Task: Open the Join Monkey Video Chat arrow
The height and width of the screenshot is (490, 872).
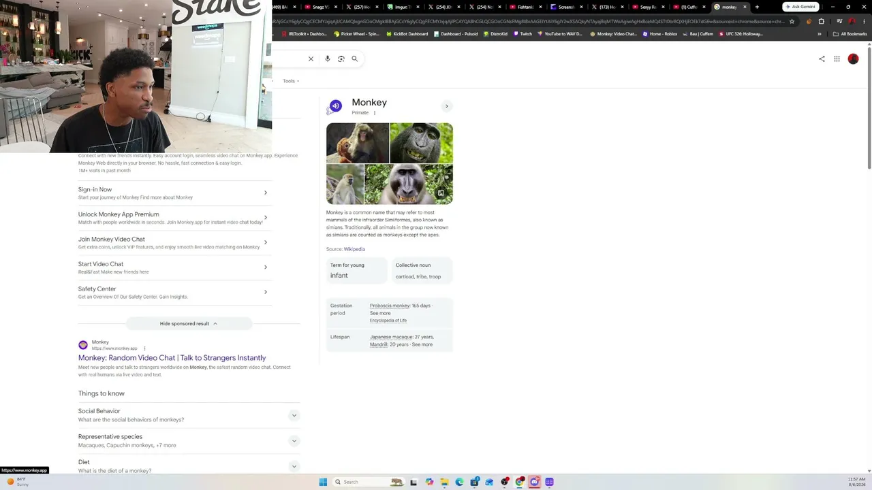Action: pyautogui.click(x=266, y=242)
